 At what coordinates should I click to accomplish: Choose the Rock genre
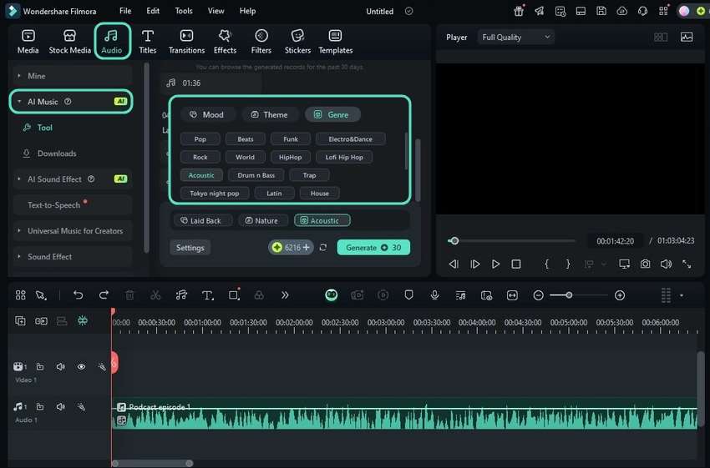200,157
